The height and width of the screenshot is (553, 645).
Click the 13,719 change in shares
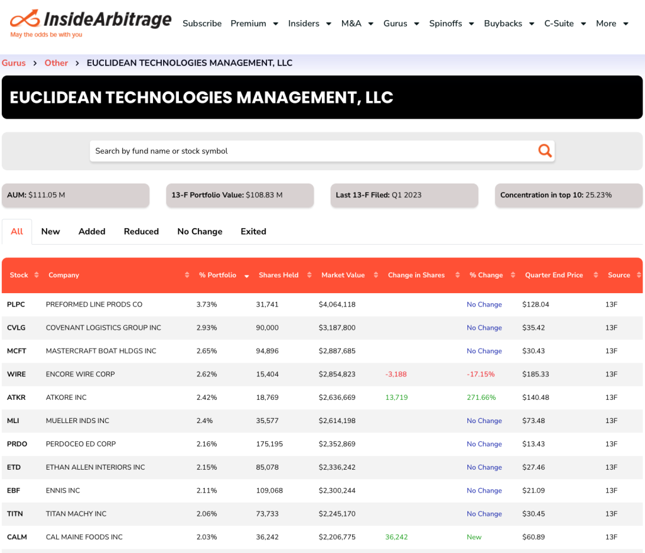[x=397, y=397]
